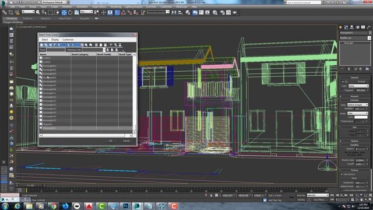The height and width of the screenshot is (210, 373).
Task: Switch to the Freeform ribbon tab
Action: pos(27,18)
